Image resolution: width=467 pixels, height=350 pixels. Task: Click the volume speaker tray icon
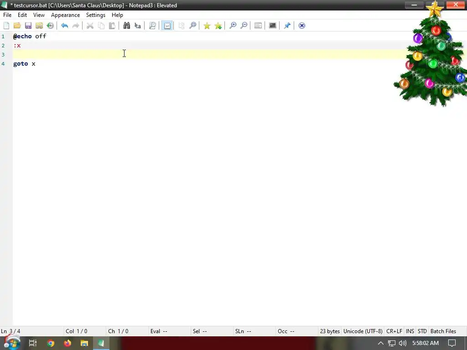click(x=402, y=343)
